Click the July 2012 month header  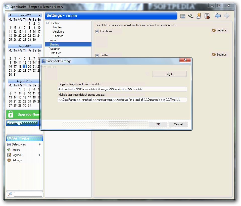[x=25, y=46]
